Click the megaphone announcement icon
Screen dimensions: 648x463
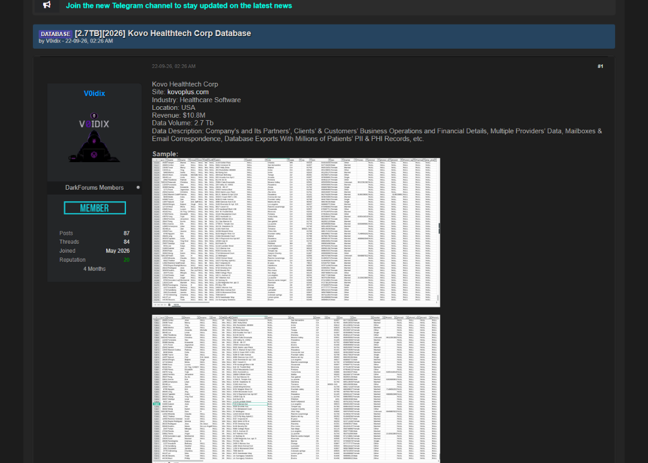tap(47, 5)
